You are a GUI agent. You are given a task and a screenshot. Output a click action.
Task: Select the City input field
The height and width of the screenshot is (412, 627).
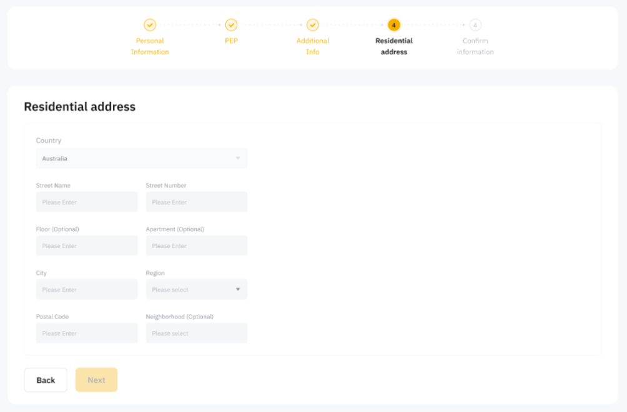pyautogui.click(x=87, y=289)
